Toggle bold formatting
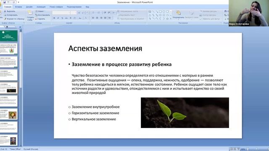Image resolution: width=269 pixels, height=151 pixels. (54, 18)
